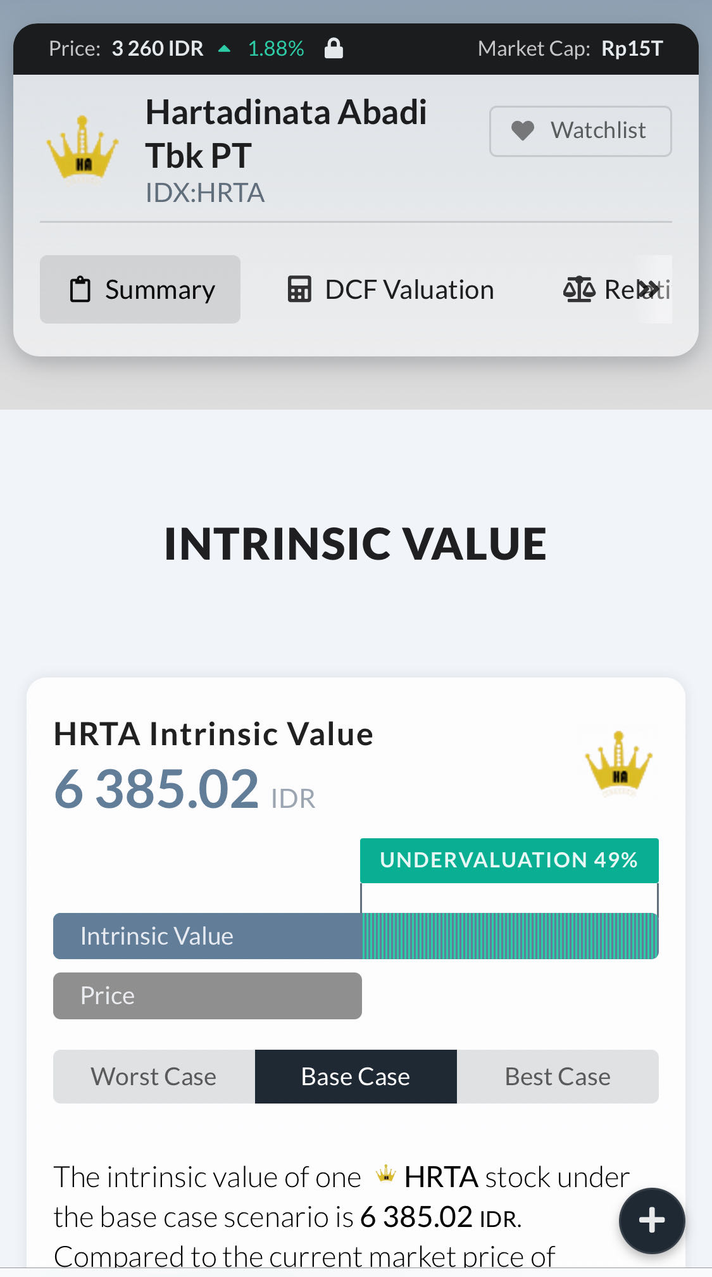Open the Summary tab

point(141,289)
